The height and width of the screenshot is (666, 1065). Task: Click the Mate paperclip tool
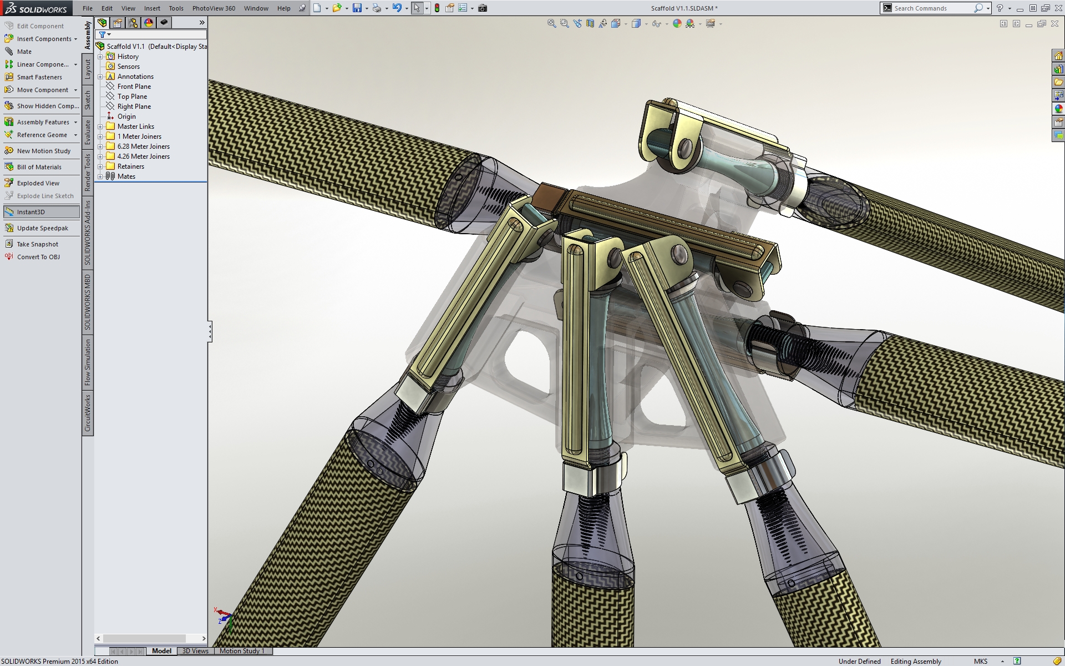(24, 52)
